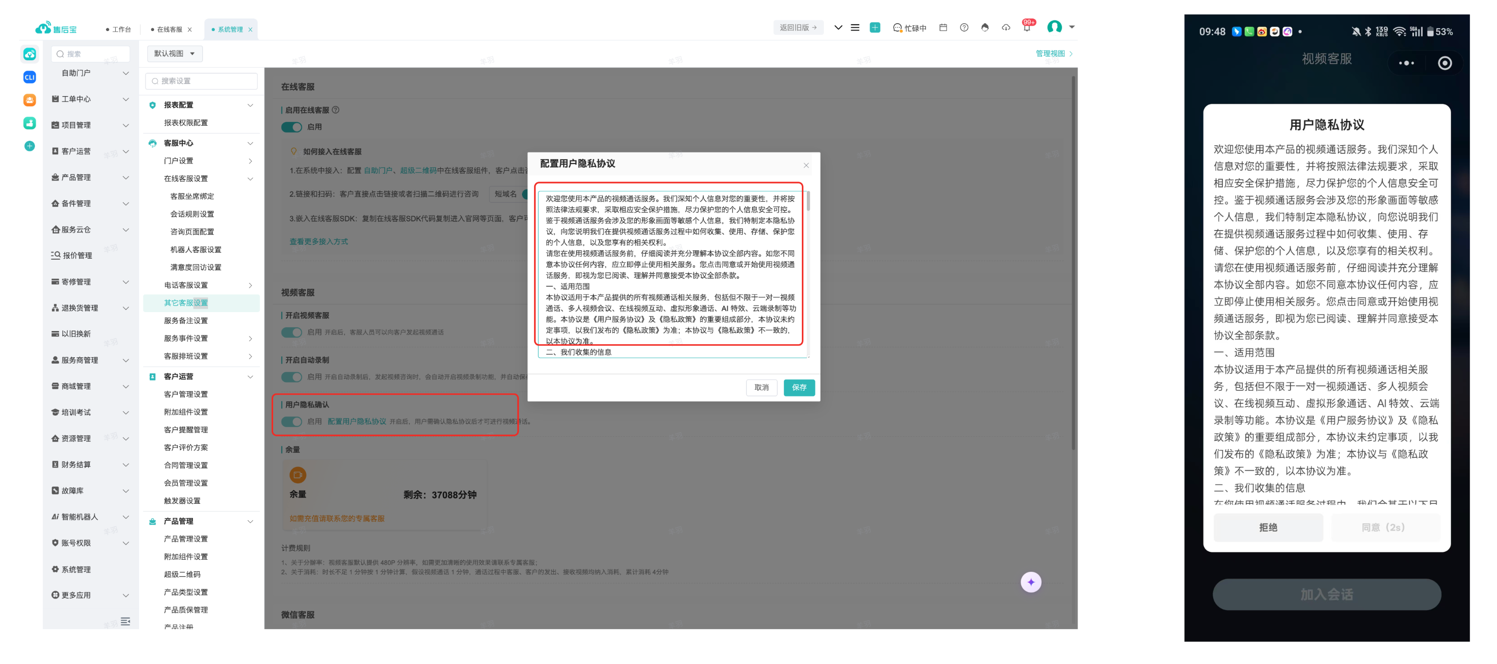Open 报表权限配置 settings
This screenshot has width=1497, height=664.
pyautogui.click(x=185, y=123)
